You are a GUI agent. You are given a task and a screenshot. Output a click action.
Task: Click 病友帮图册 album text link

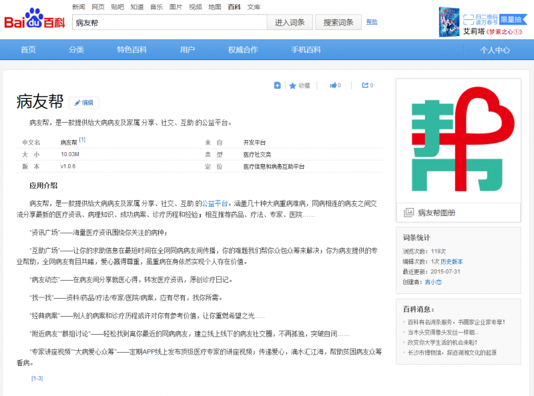tap(437, 213)
